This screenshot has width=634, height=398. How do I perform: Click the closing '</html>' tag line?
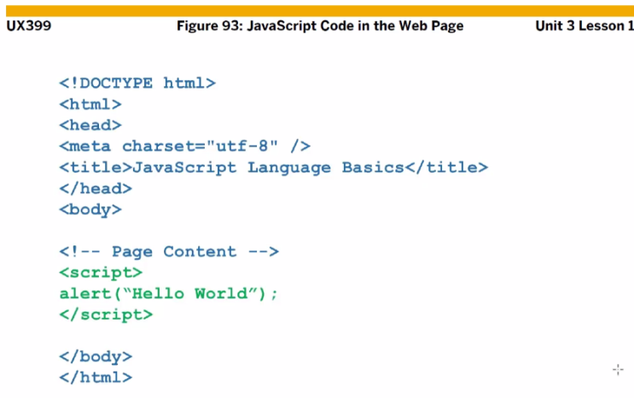(96, 378)
